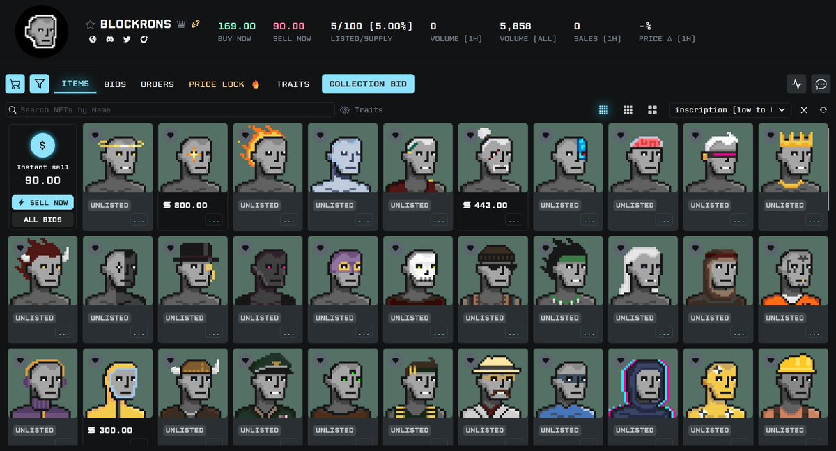836x451 pixels.
Task: Click the COLLECTION BID button
Action: [368, 84]
